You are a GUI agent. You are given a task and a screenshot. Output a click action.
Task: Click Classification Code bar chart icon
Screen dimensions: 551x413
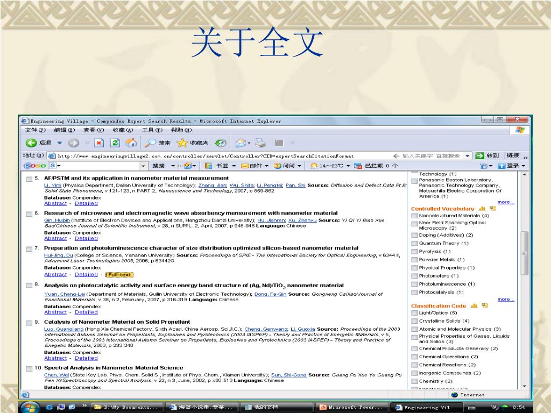[474, 306]
